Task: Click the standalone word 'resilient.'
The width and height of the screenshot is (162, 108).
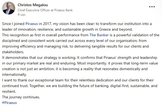Action: (9, 91)
